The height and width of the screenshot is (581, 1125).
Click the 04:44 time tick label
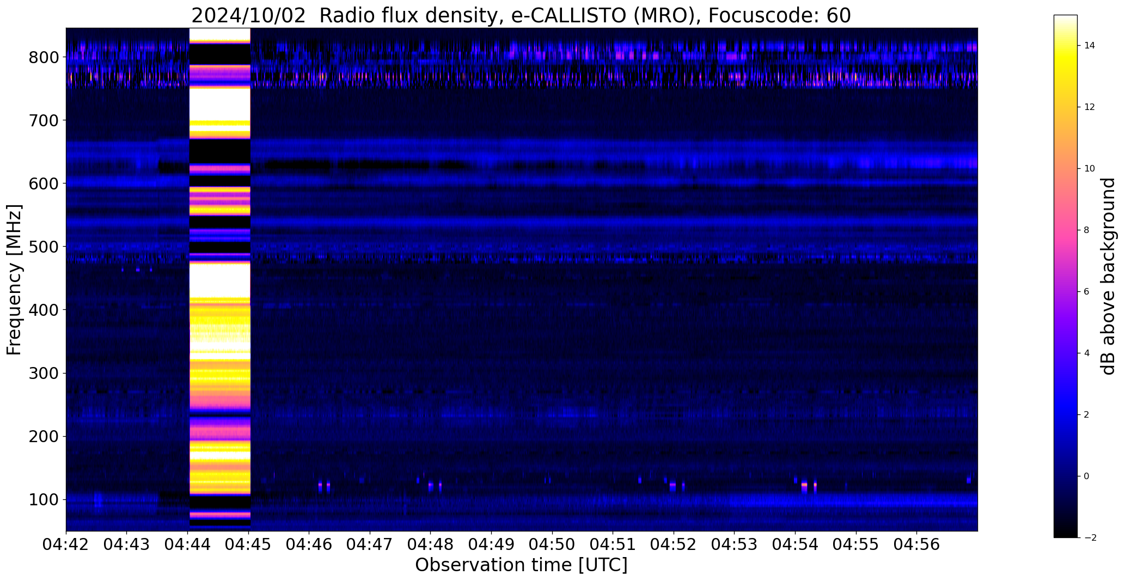[x=188, y=545]
